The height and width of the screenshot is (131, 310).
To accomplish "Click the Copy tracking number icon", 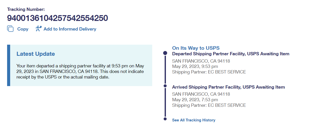I will click(x=10, y=29).
